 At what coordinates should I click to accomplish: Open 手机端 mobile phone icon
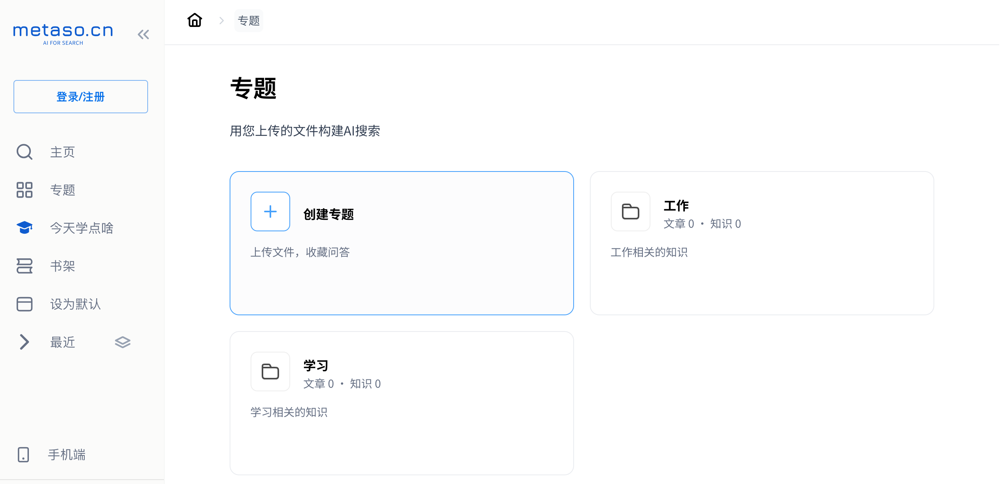pos(23,454)
